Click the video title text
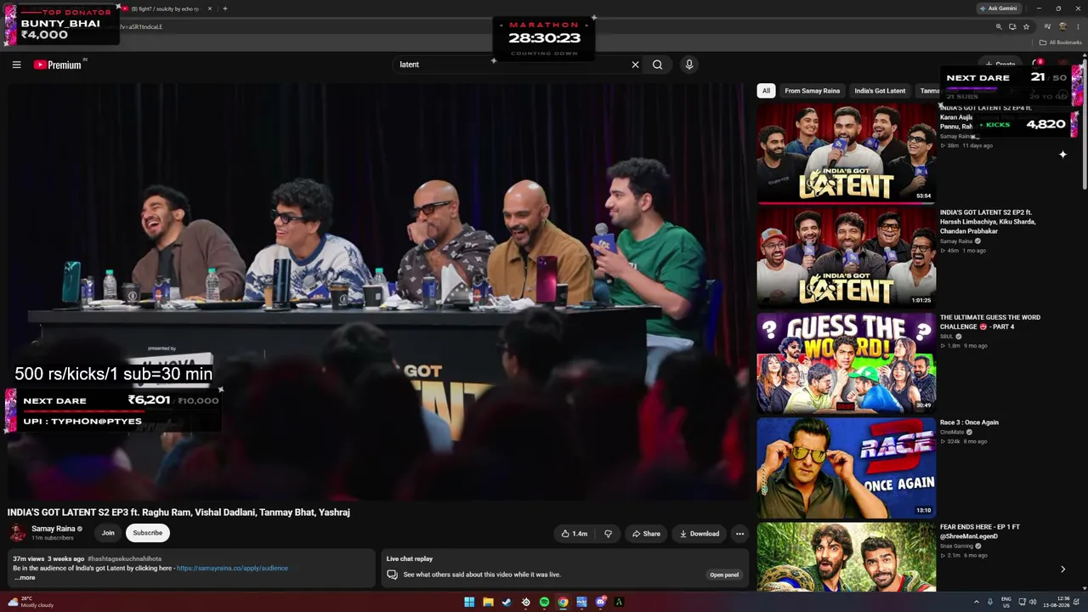This screenshot has width=1088, height=612. 178,513
